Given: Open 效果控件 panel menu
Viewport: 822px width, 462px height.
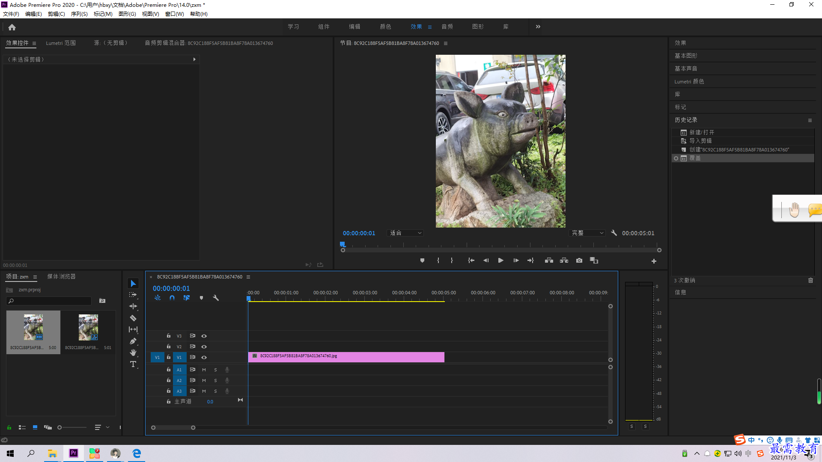Looking at the screenshot, I should [x=34, y=43].
